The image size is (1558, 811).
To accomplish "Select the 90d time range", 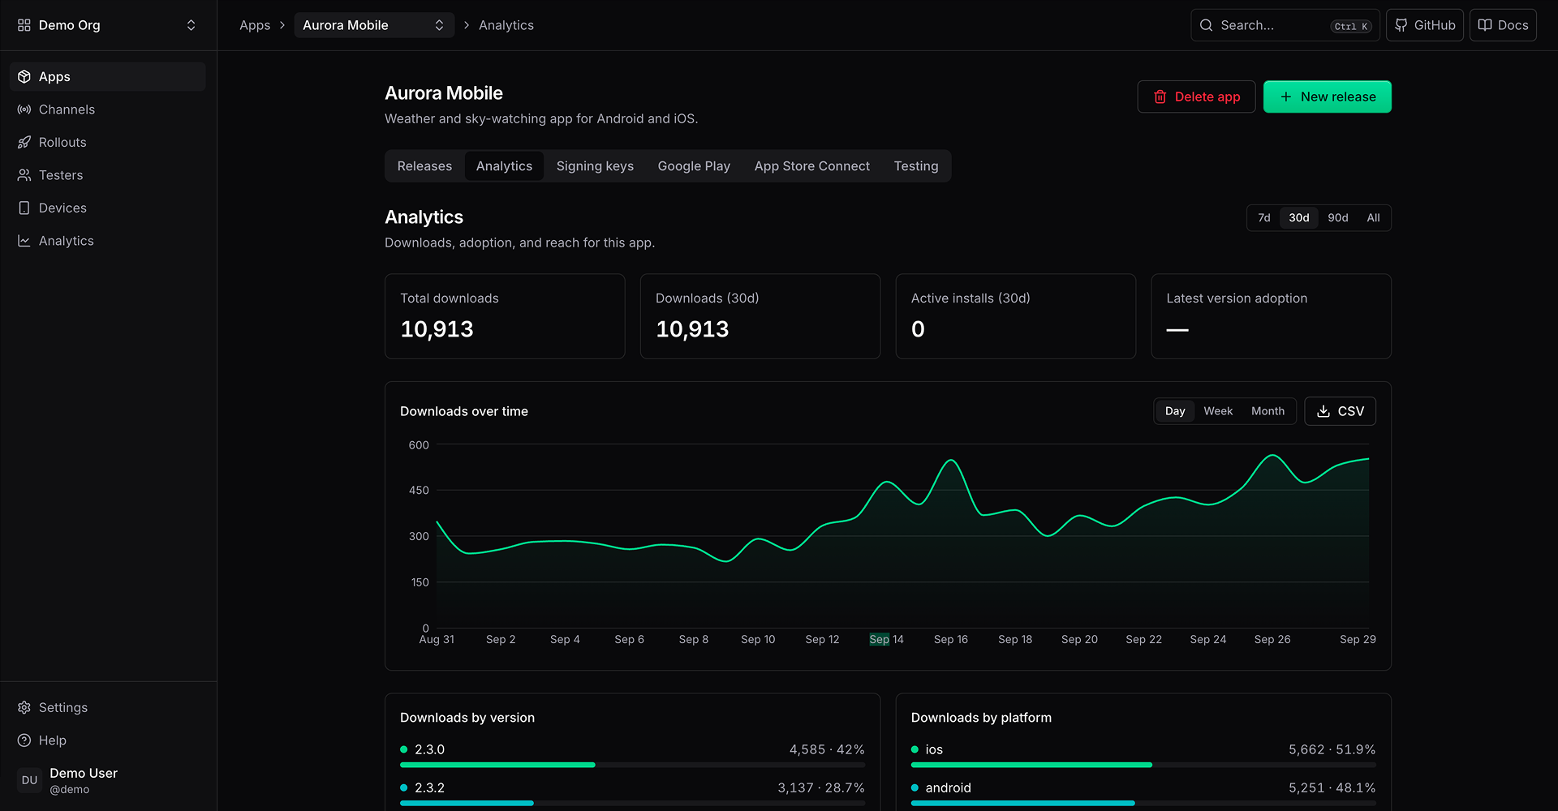I will point(1338,218).
